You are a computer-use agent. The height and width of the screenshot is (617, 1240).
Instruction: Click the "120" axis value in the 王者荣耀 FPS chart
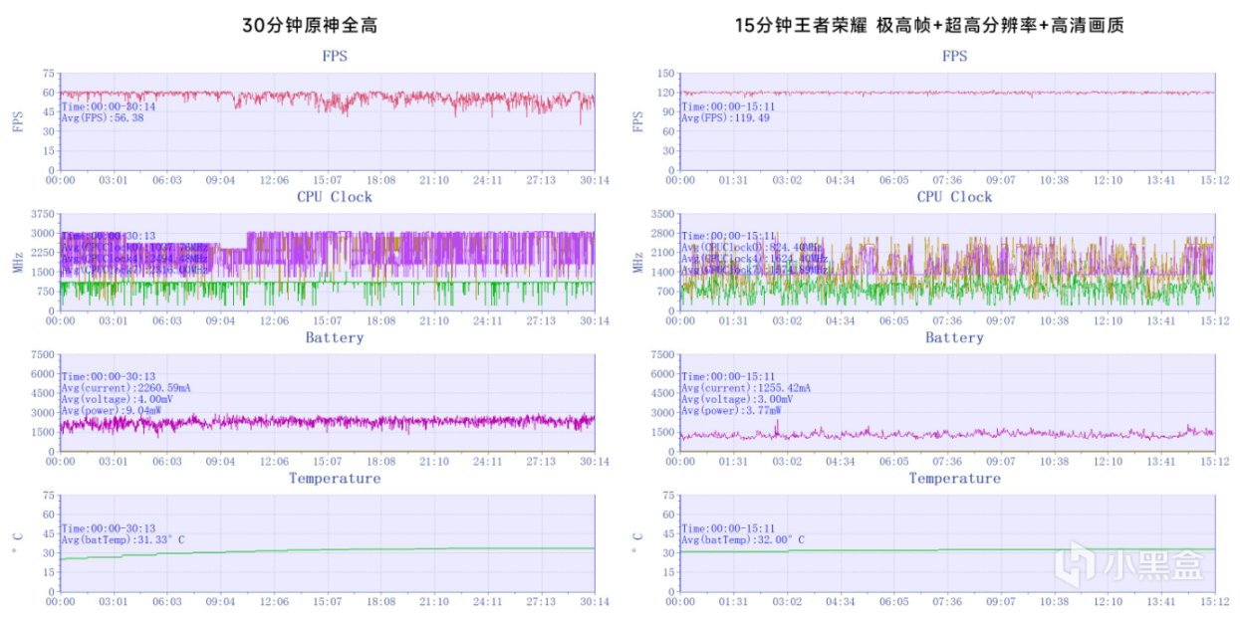[664, 94]
